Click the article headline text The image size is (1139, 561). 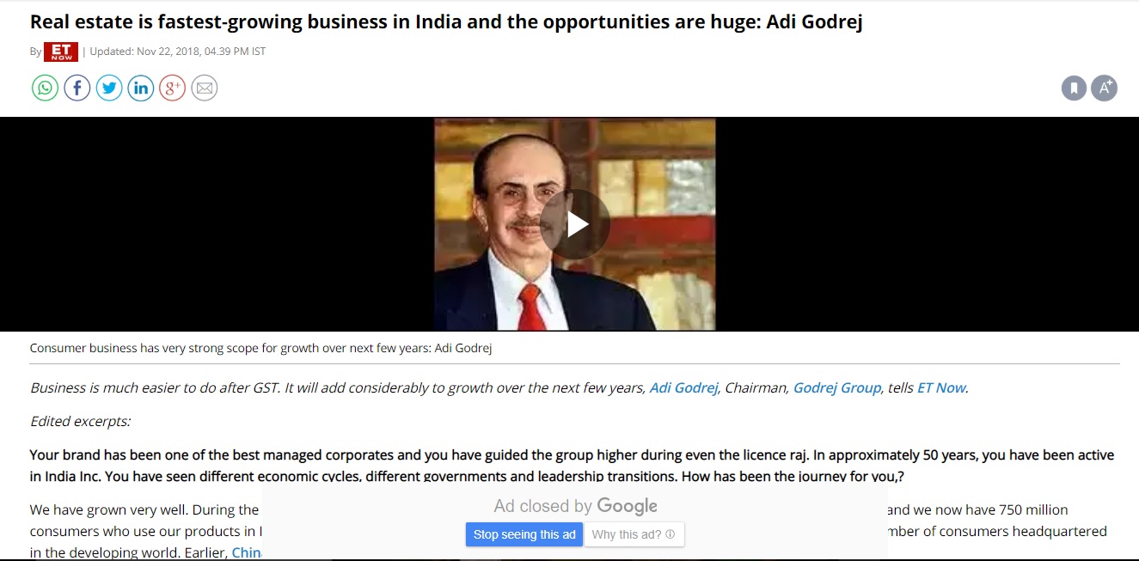click(x=446, y=21)
